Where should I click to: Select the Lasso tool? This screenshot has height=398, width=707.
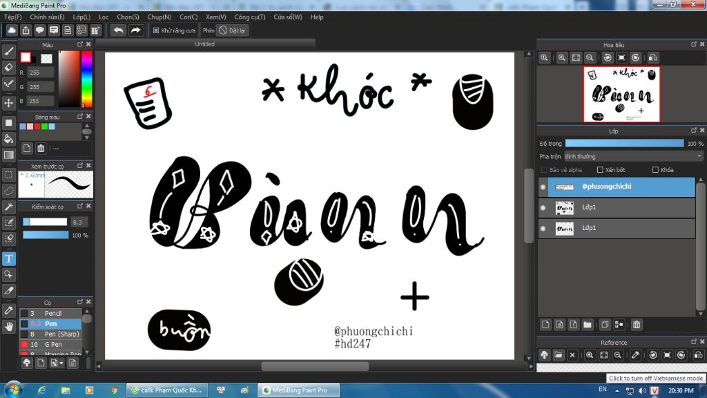8,191
